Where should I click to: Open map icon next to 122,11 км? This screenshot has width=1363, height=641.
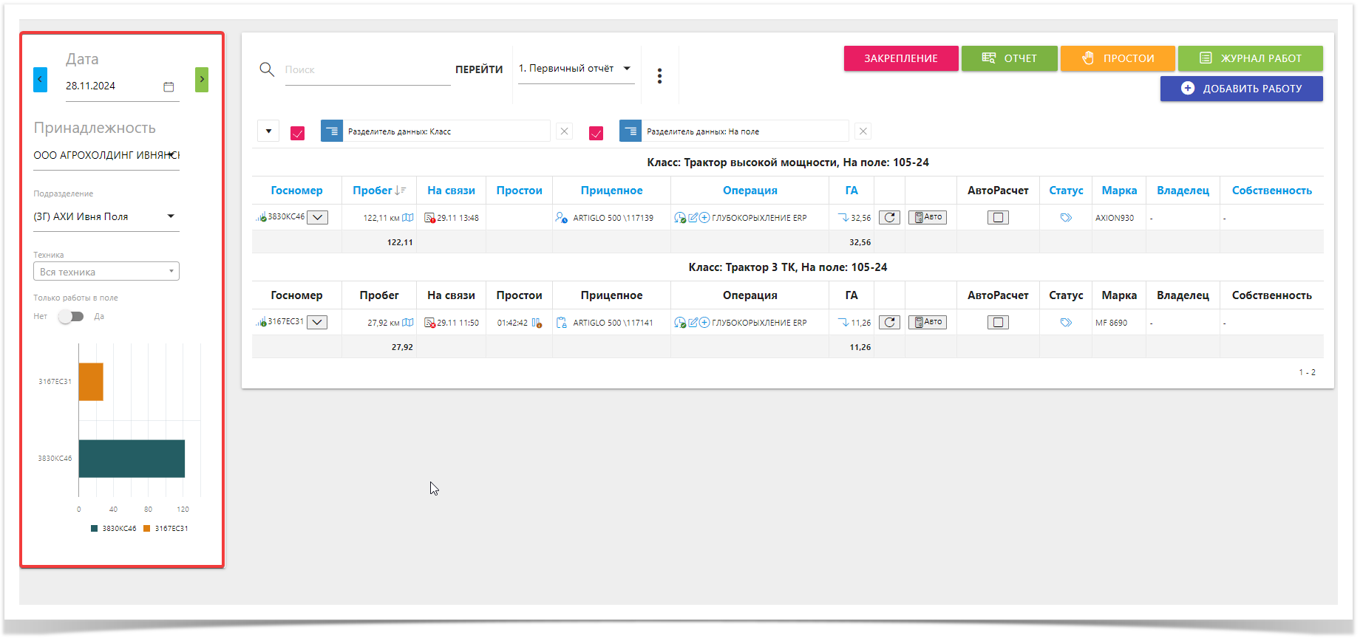coord(408,218)
